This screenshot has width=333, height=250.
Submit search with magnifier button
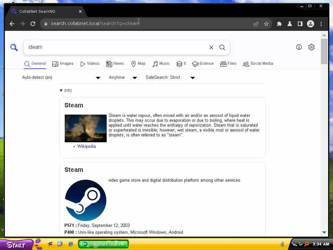(x=222, y=48)
